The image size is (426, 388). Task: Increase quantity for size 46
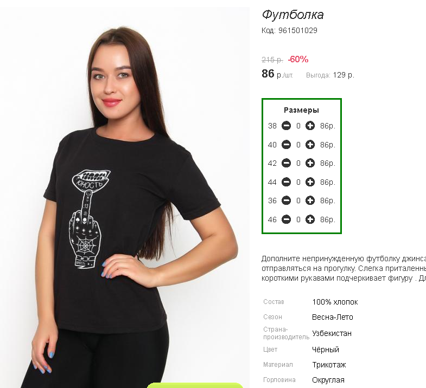click(310, 219)
